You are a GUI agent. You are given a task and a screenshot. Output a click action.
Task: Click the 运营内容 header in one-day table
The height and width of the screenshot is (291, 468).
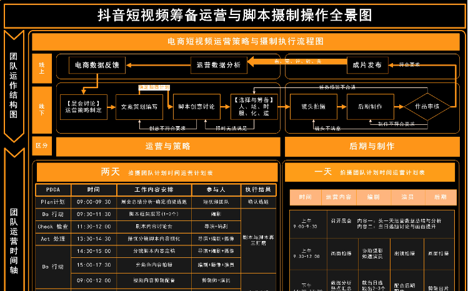[x=339, y=197]
